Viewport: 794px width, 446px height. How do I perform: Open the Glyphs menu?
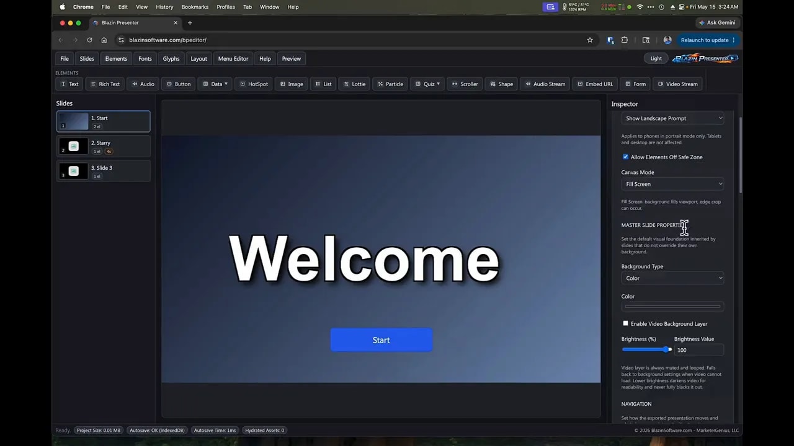(171, 59)
